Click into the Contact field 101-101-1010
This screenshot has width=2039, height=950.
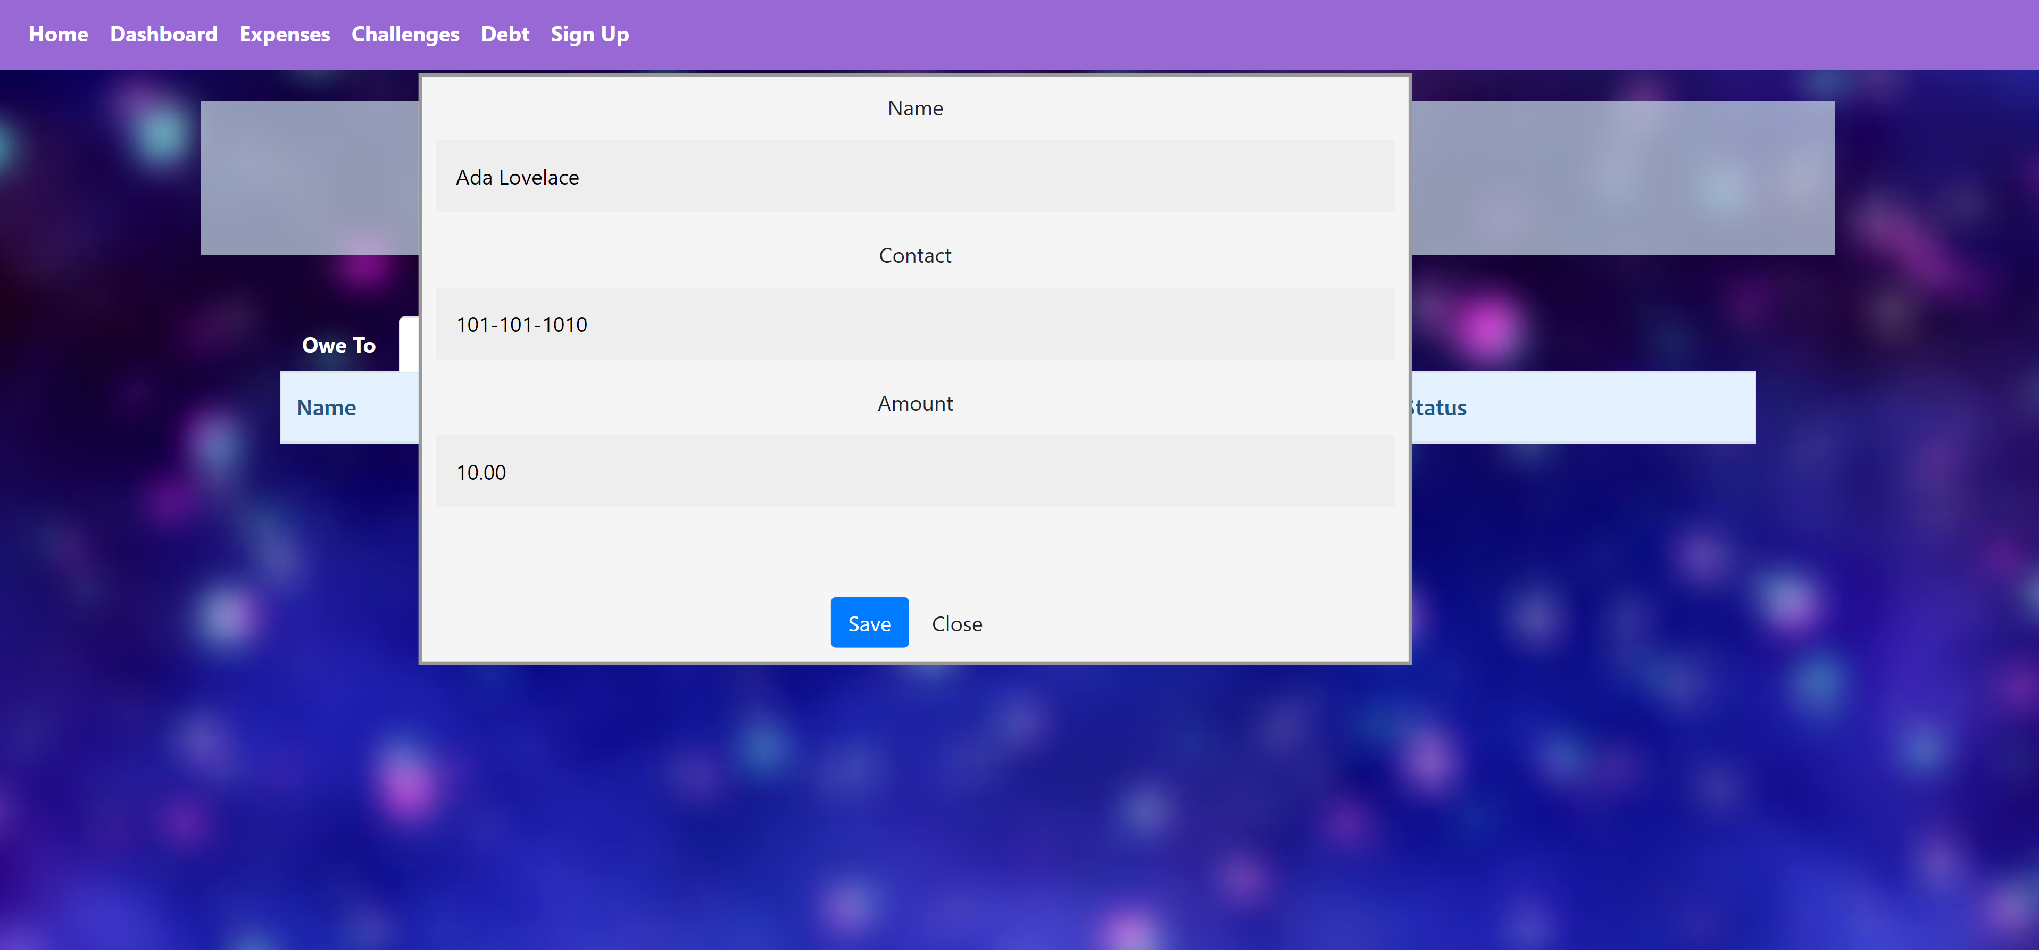click(914, 324)
